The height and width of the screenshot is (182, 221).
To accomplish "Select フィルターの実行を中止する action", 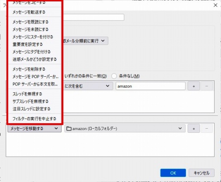I will pos(35,119).
